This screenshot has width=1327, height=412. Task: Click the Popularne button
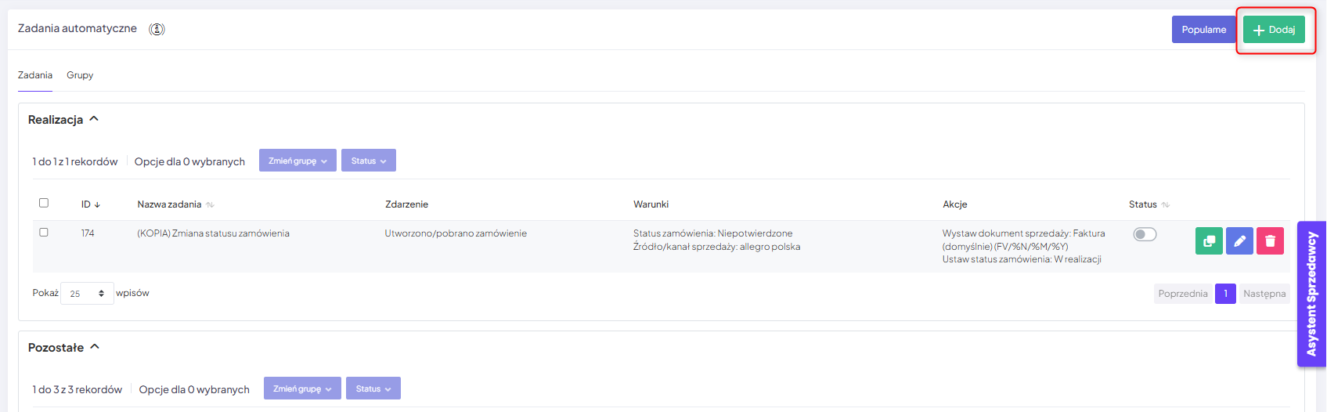coord(1203,30)
